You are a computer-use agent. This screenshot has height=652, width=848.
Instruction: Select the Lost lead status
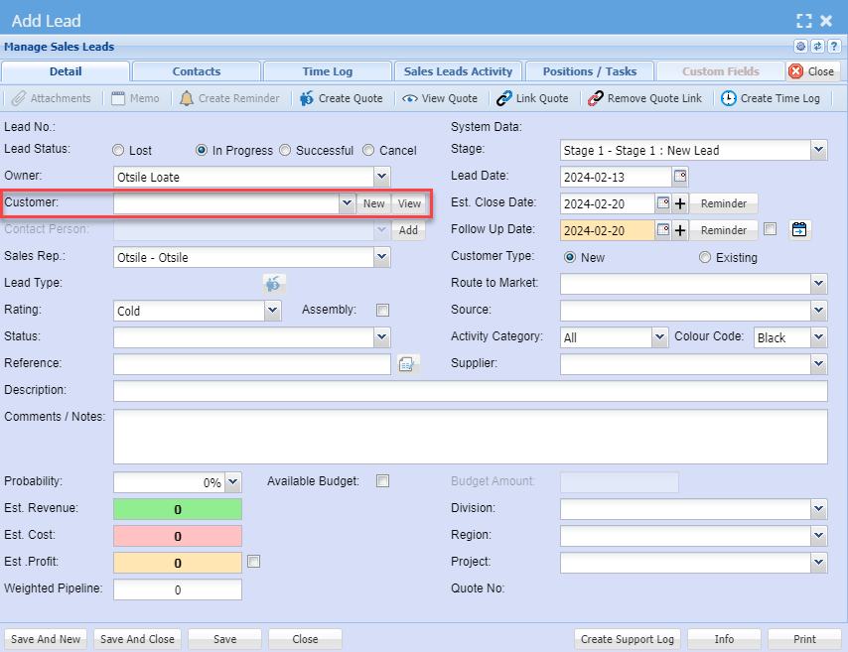tap(119, 151)
